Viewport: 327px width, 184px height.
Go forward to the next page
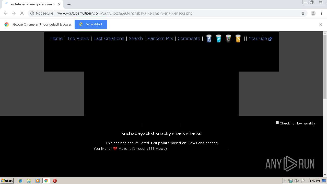point(14,13)
